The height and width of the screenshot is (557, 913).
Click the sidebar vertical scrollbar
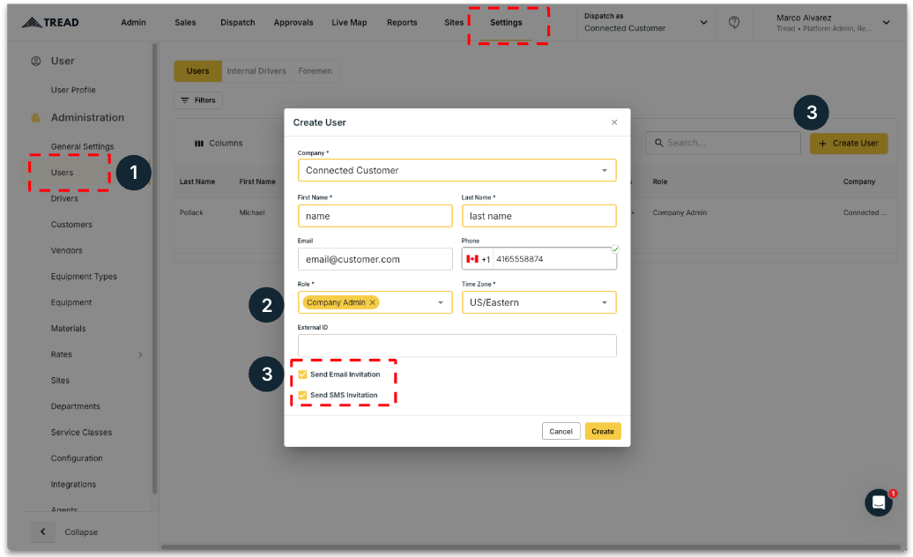(x=154, y=268)
